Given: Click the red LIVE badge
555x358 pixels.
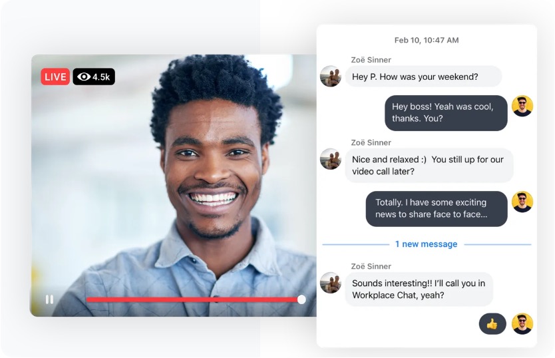Looking at the screenshot, I should (x=55, y=77).
